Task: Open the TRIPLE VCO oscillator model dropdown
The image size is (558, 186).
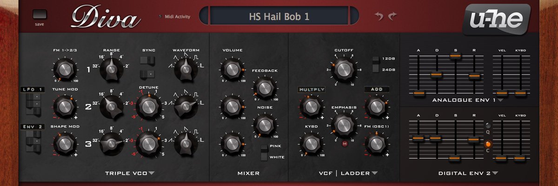Action: click(x=130, y=173)
